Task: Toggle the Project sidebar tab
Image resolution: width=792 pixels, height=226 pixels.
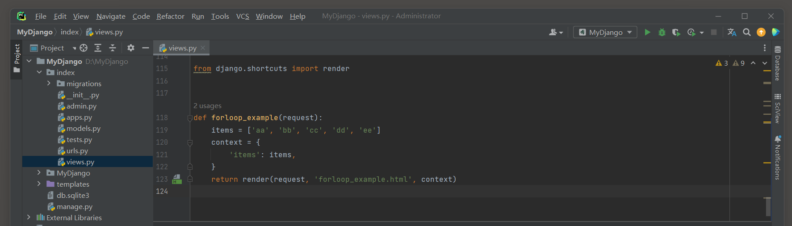Action: (x=17, y=59)
